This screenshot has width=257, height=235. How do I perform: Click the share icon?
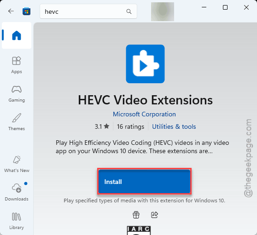154,215
